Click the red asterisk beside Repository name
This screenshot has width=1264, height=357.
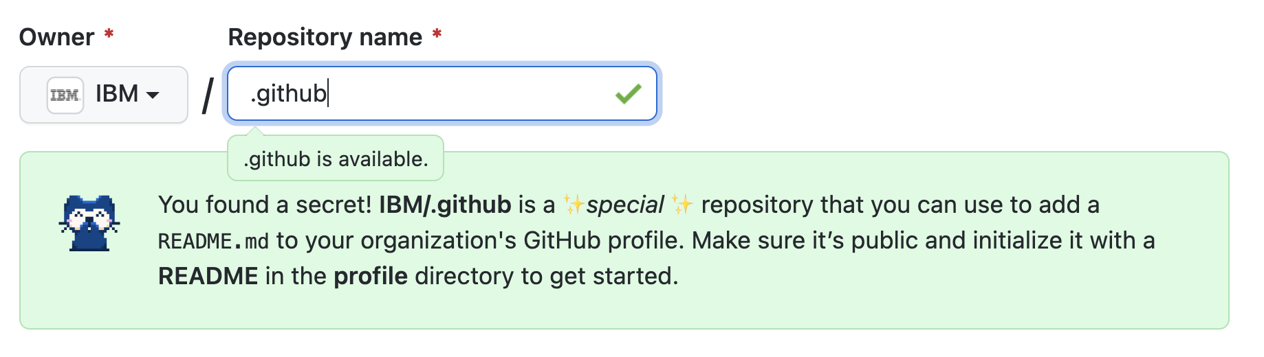click(x=437, y=34)
